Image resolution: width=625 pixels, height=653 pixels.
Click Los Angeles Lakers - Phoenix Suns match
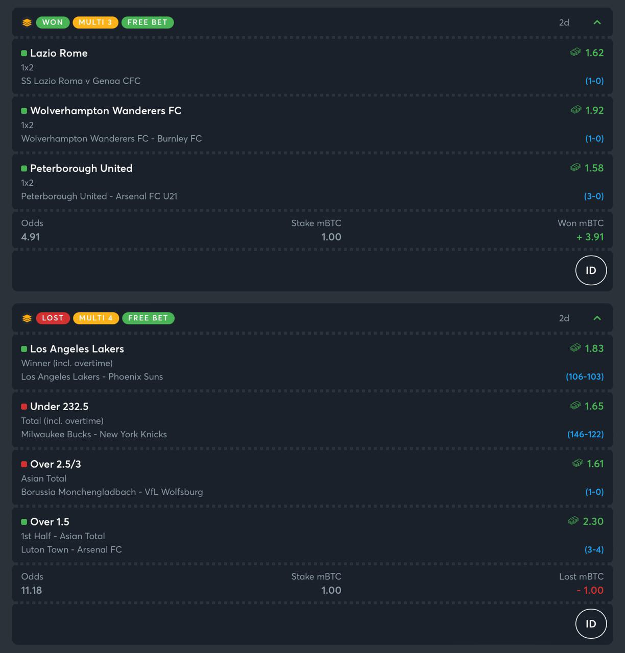[x=92, y=376]
